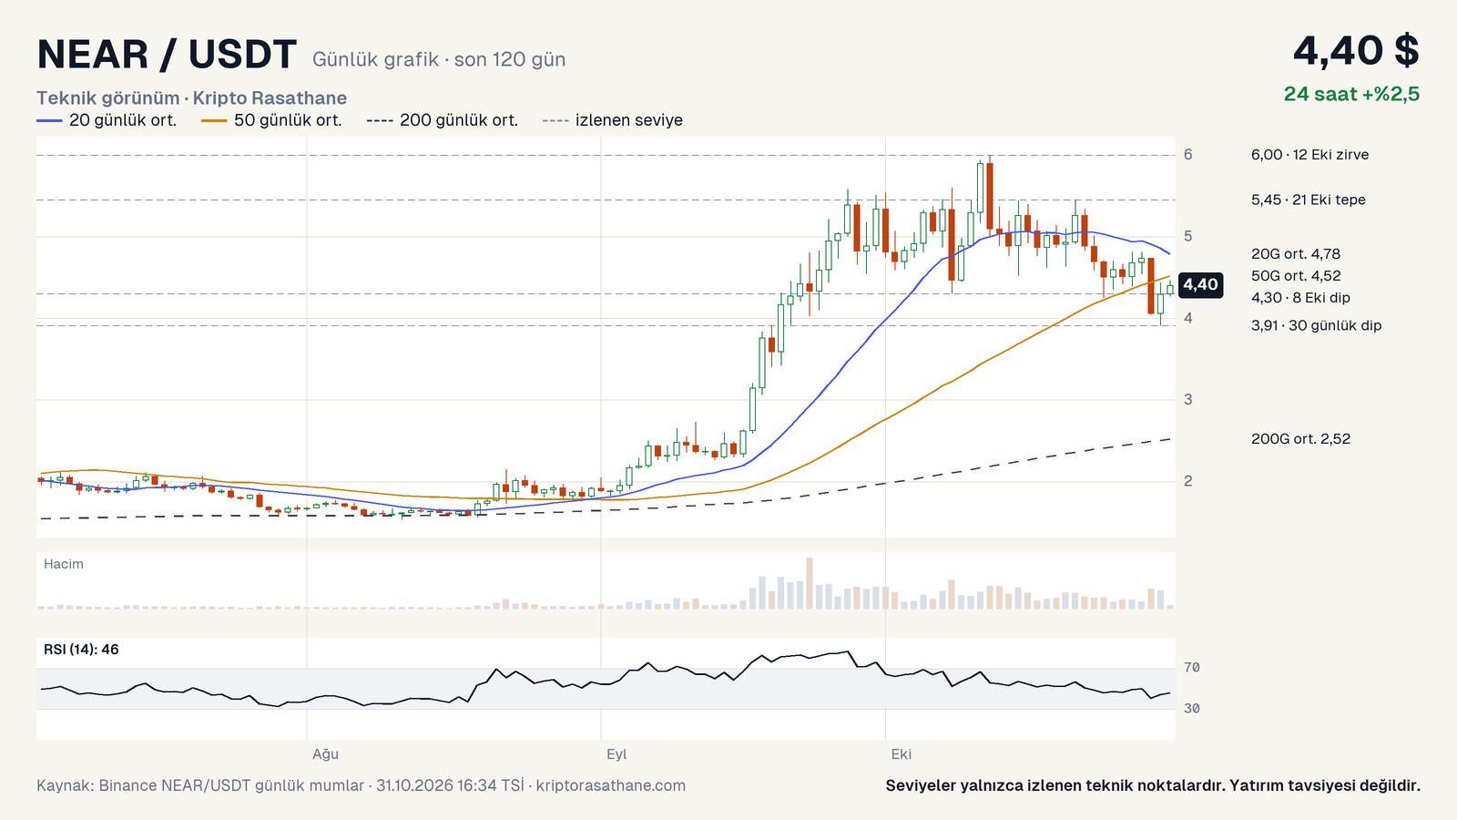Screen dimensions: 1457x820
Task: Click the source line starting 'Kaynak: Binance'
Action: pos(361,785)
